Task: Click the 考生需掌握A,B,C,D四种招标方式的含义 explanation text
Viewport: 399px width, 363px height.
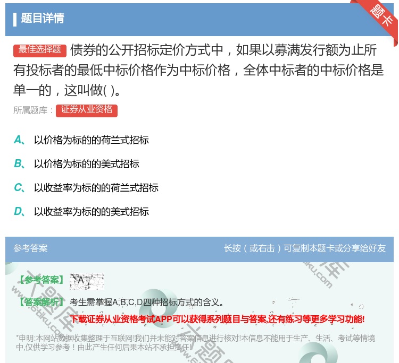Action: pyautogui.click(x=147, y=302)
